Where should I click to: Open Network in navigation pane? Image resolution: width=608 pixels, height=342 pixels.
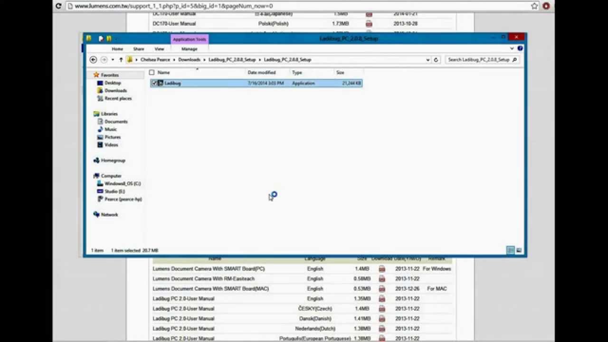109,215
